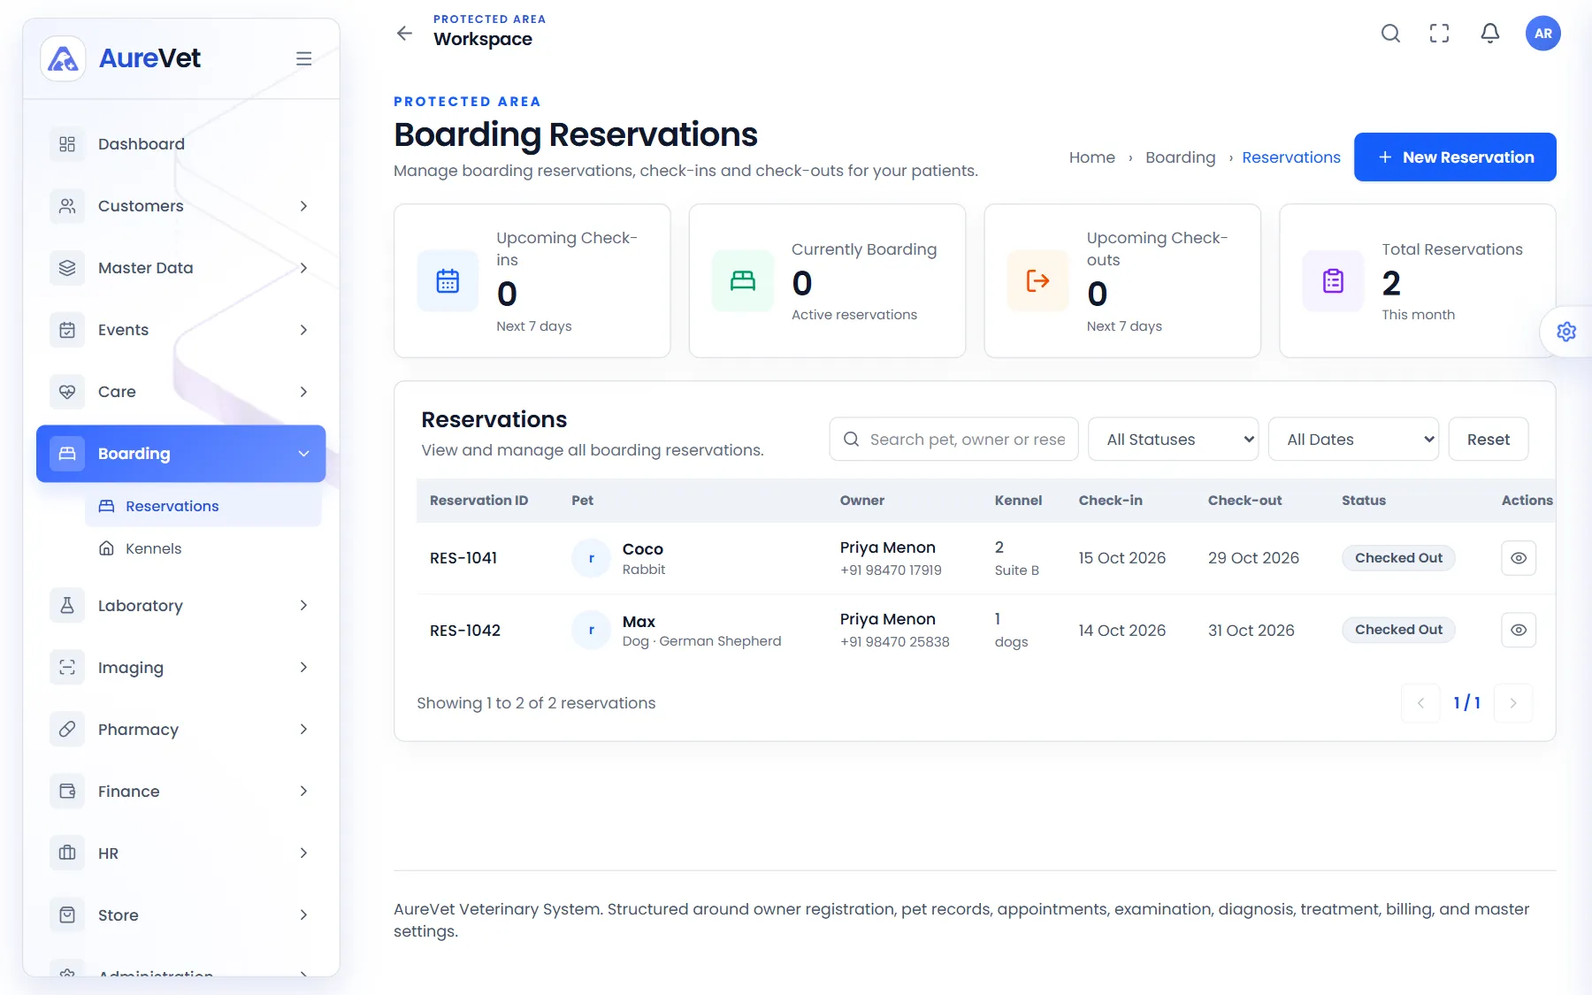This screenshot has width=1592, height=995.
Task: Click the Upcoming Check-ins calendar icon
Action: click(x=448, y=281)
